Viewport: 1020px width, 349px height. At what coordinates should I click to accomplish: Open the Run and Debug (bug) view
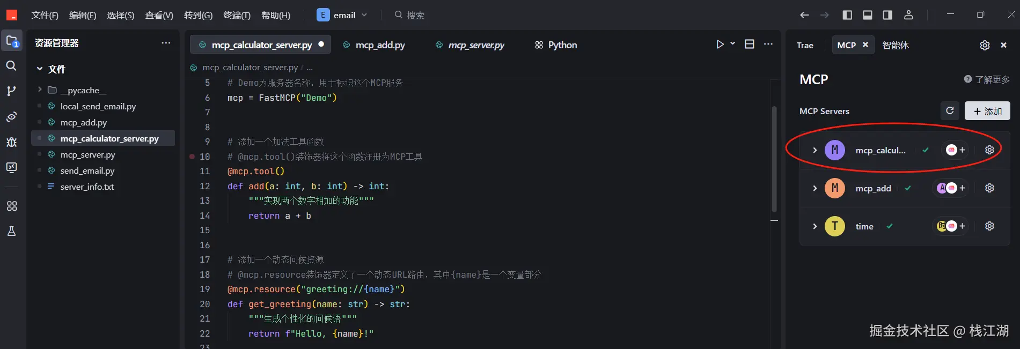tap(11, 142)
